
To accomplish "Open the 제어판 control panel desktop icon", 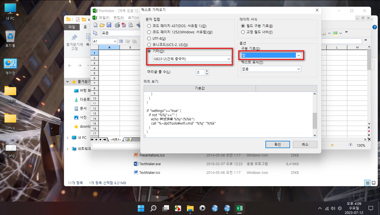I will 10,67.
